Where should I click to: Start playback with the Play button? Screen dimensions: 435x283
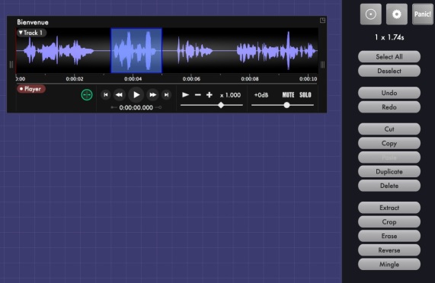coord(136,95)
